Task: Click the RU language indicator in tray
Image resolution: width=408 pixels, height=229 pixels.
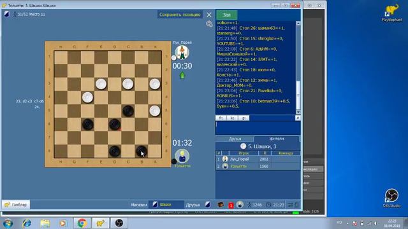Action: click(339, 222)
